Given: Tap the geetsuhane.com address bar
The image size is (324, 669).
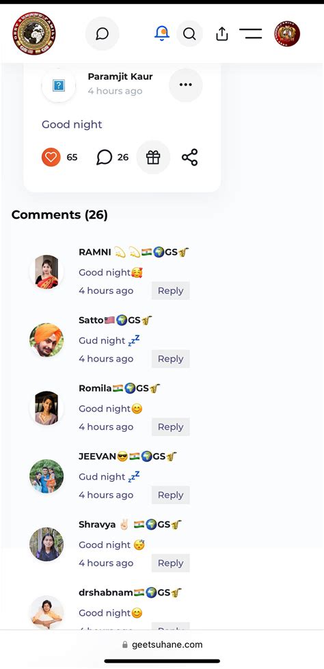Looking at the screenshot, I should click(x=162, y=644).
